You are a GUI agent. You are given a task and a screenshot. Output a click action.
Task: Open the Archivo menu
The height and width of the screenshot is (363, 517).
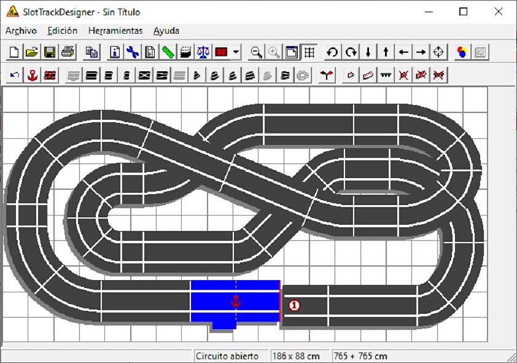(x=21, y=31)
